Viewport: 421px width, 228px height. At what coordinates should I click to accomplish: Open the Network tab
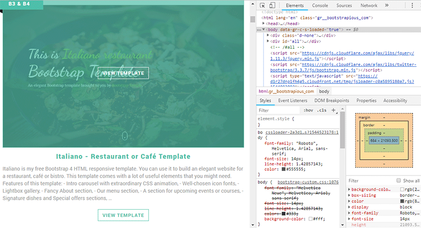click(369, 5)
